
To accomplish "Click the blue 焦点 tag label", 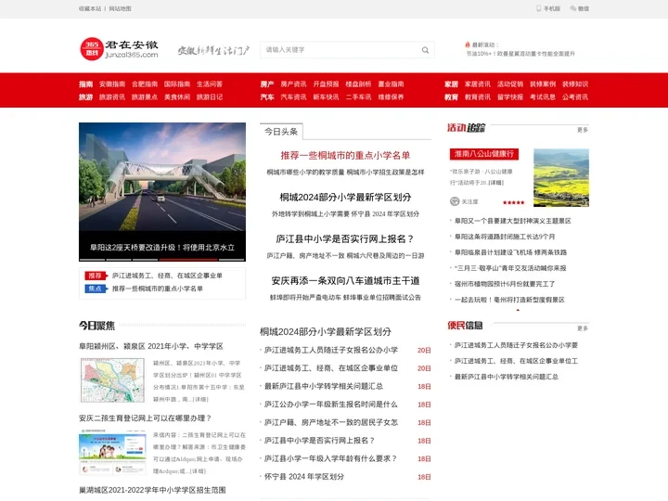I will point(96,289).
